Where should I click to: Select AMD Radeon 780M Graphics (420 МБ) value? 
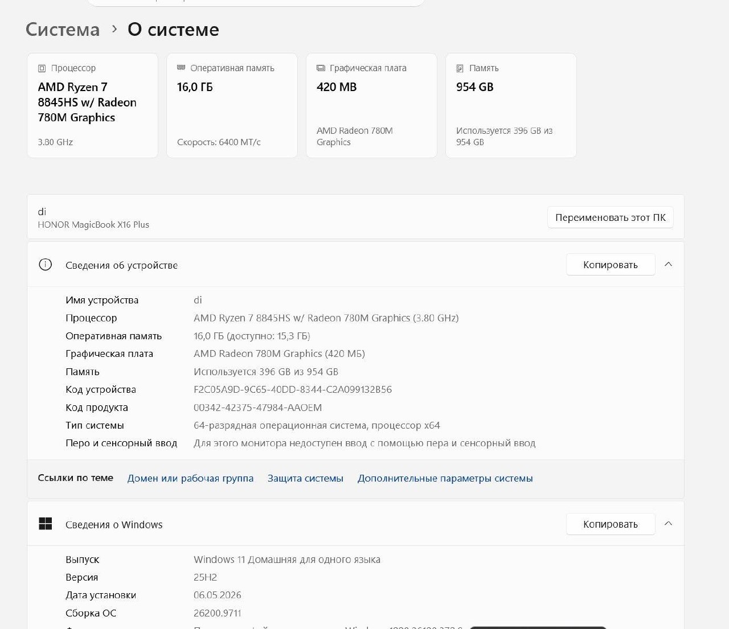[x=279, y=354]
